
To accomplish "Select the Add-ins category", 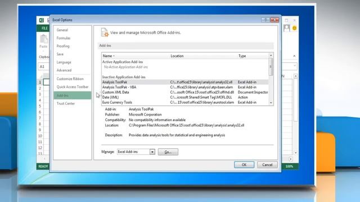I will point(73,95).
